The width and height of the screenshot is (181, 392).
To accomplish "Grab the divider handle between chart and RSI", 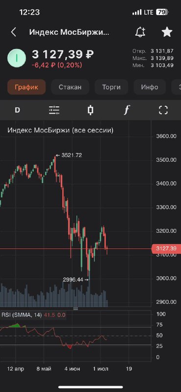I will 76,308.
